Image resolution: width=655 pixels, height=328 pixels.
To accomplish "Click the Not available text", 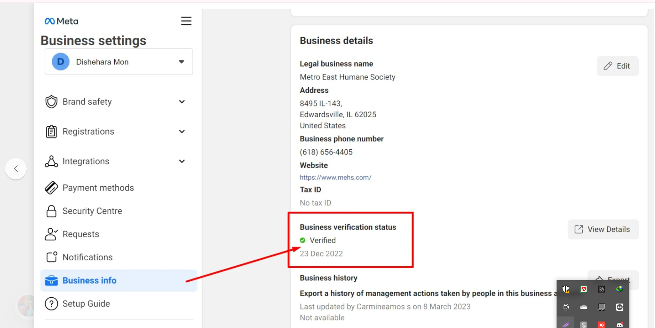I will click(322, 318).
